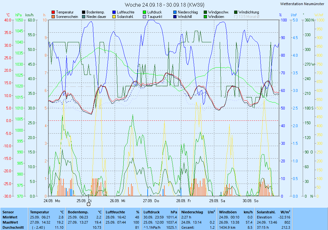
Task: Click the Luftdruck average value 1025.1
Action: pyautogui.click(x=172, y=227)
